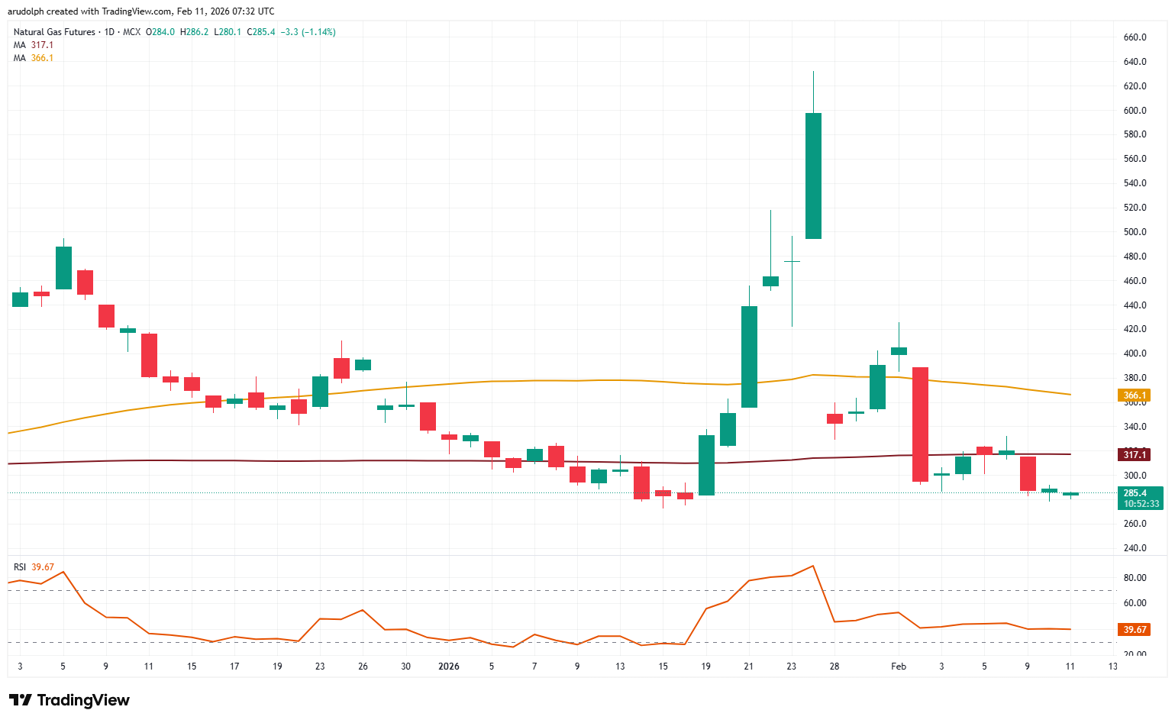
Task: Click the orange 366.1 moving average badge
Action: pyautogui.click(x=1135, y=395)
